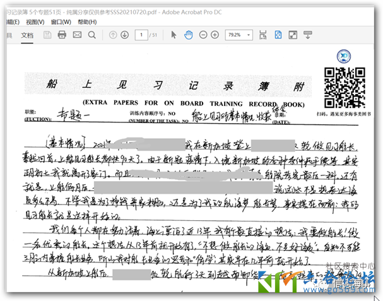This screenshot has height=301, width=383.
Task: Click the page number field
Action: [x=141, y=35]
